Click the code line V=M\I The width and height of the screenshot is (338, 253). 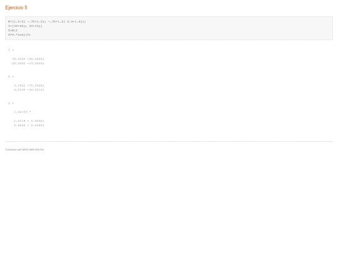coord(13,31)
